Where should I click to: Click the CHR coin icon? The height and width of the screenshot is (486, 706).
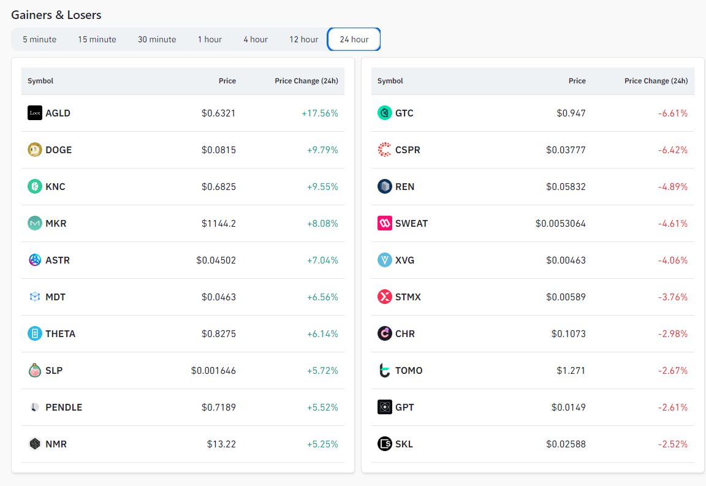click(384, 333)
